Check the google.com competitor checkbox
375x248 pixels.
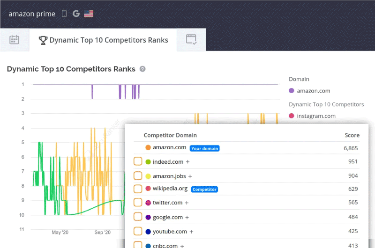(138, 217)
